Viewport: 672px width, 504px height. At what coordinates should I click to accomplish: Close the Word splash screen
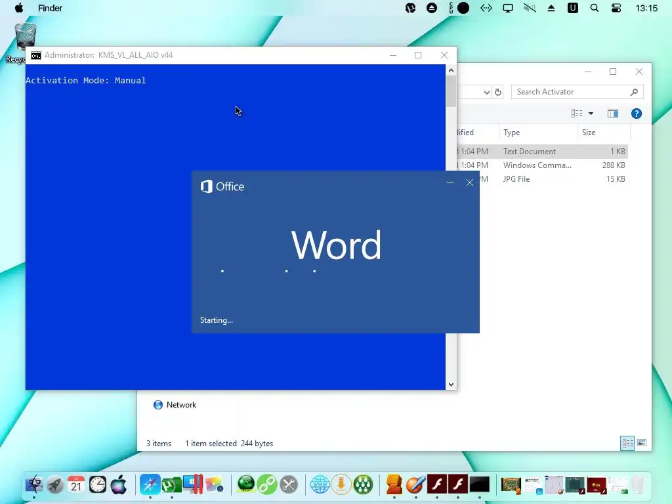[470, 182]
